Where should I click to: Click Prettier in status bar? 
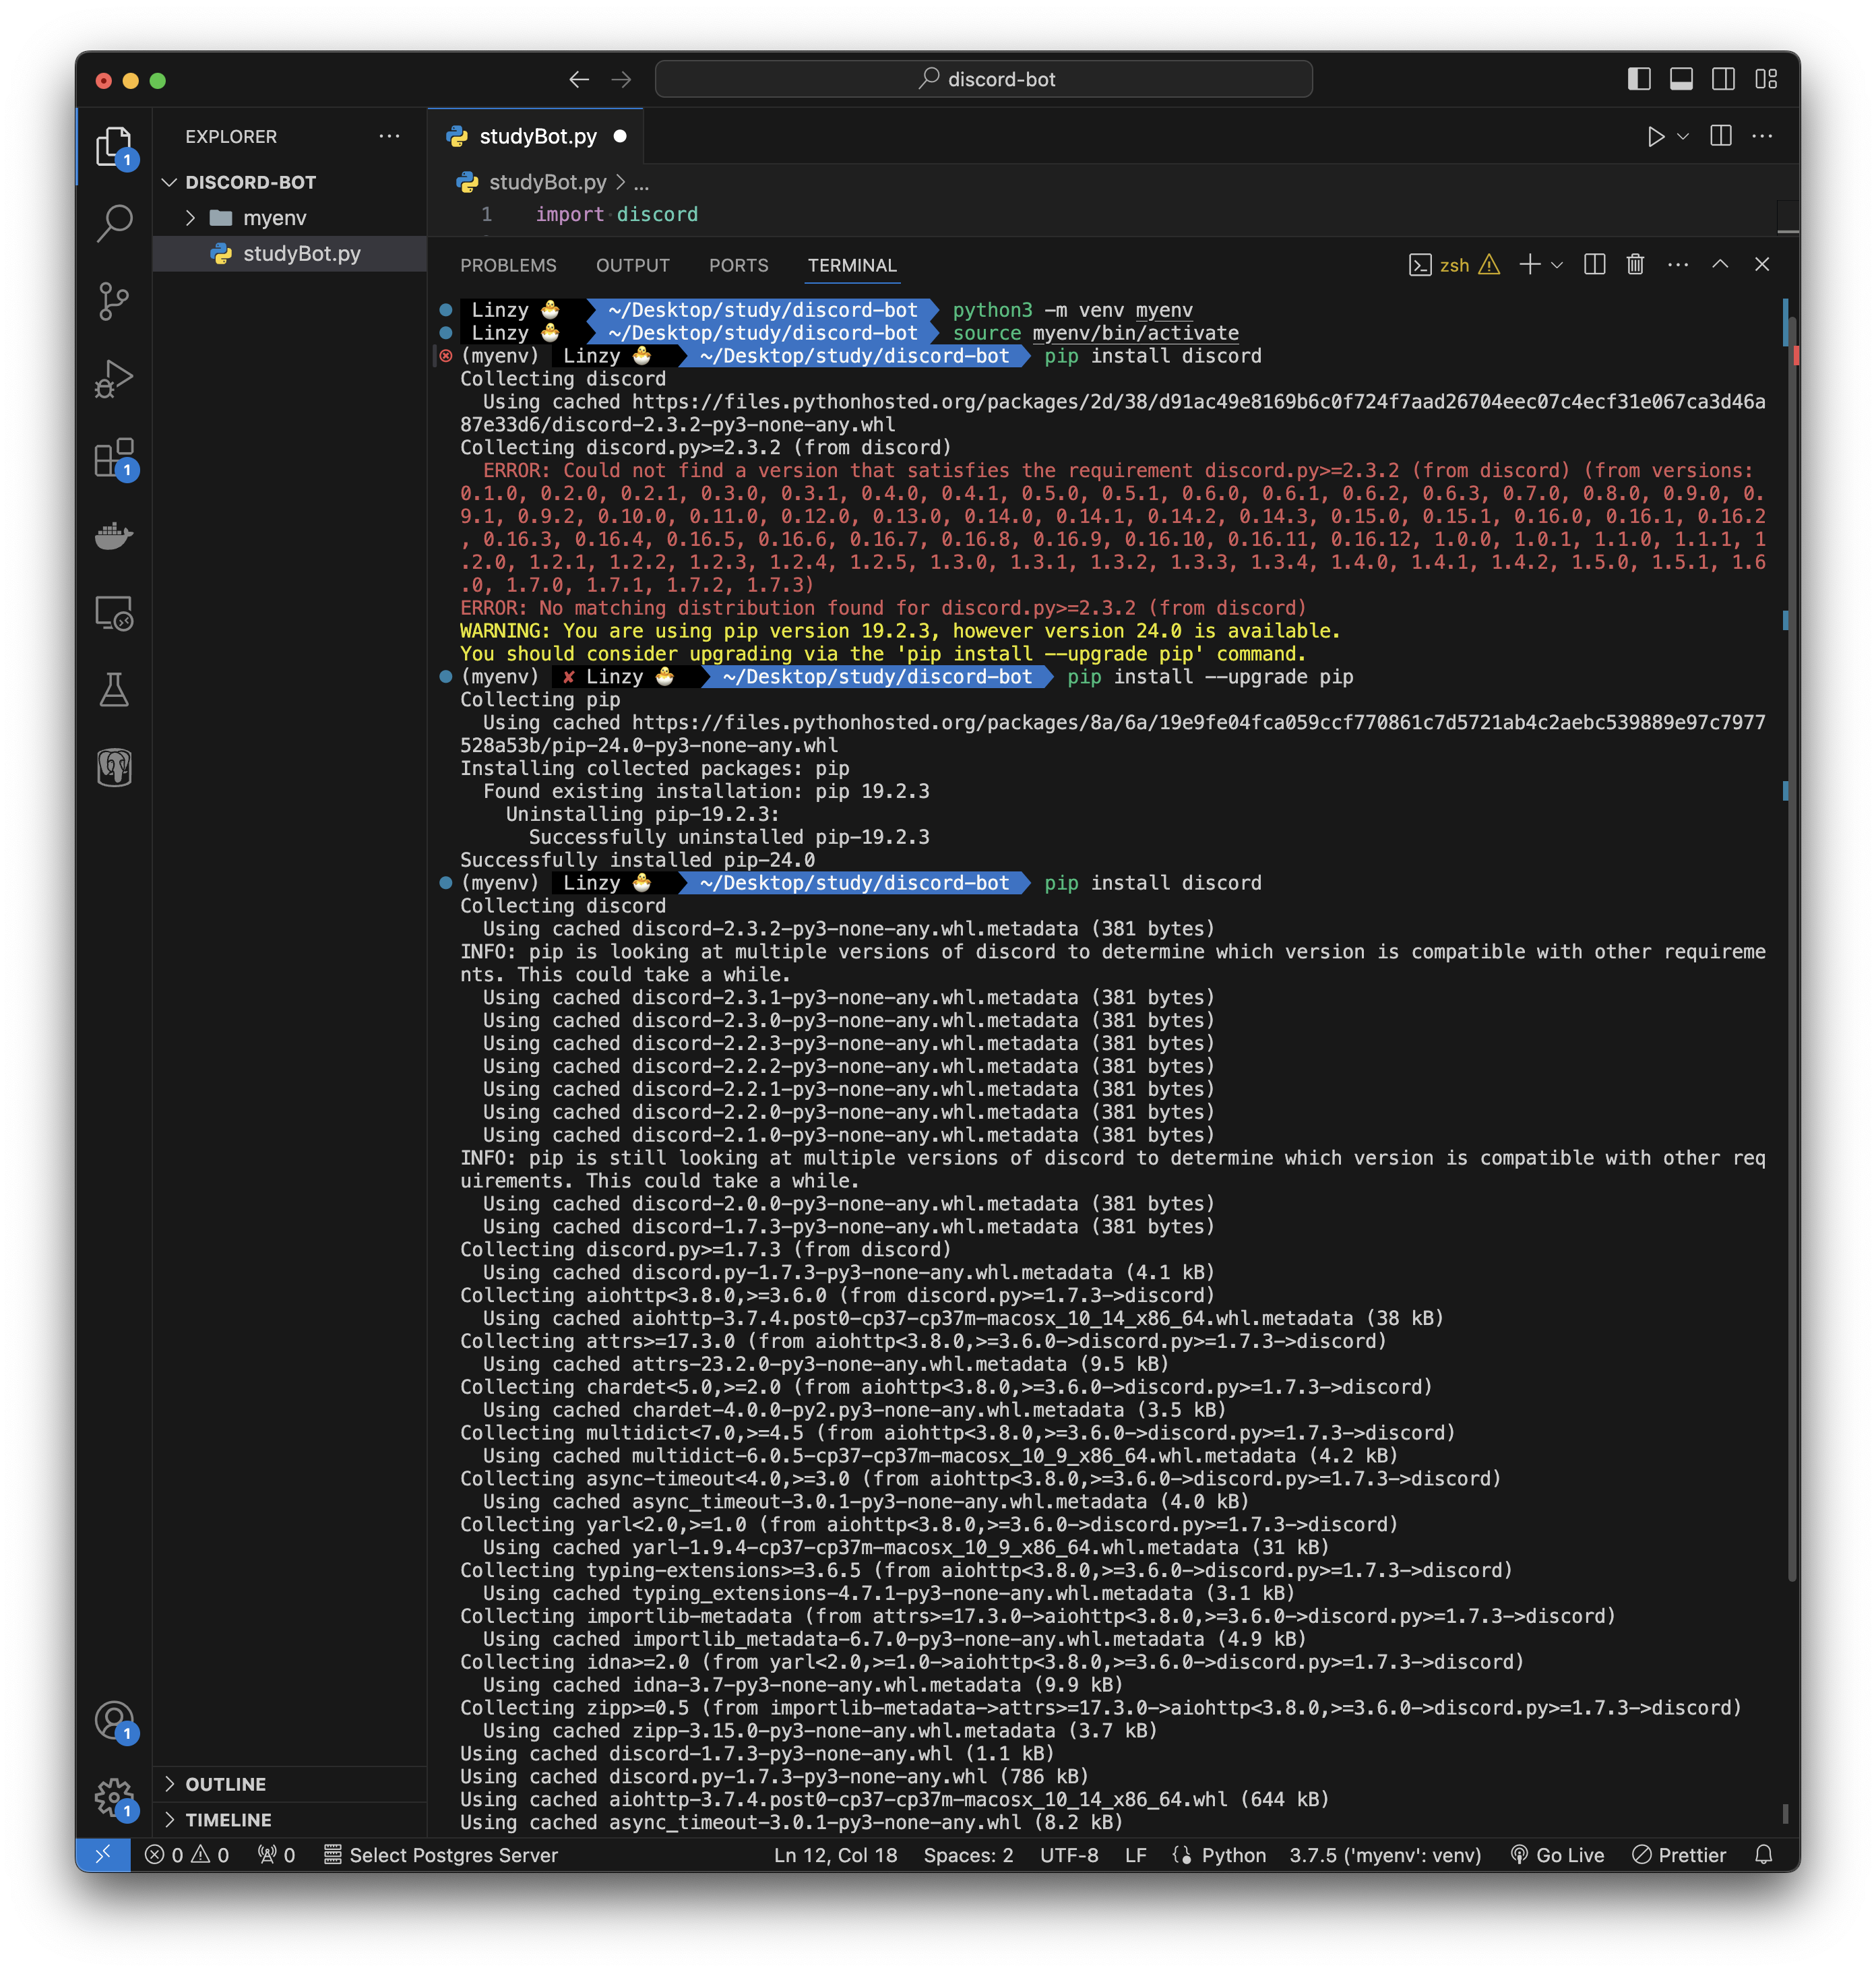click(x=1680, y=1855)
